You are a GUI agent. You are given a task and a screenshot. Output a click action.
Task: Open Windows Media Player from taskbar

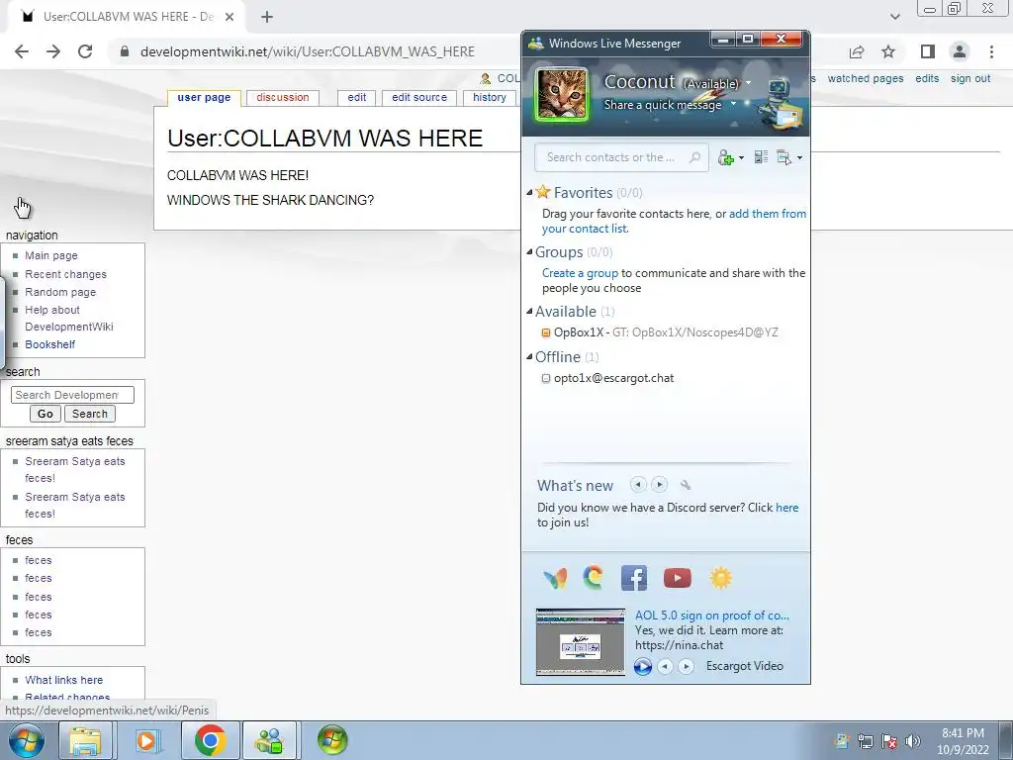coord(146,740)
